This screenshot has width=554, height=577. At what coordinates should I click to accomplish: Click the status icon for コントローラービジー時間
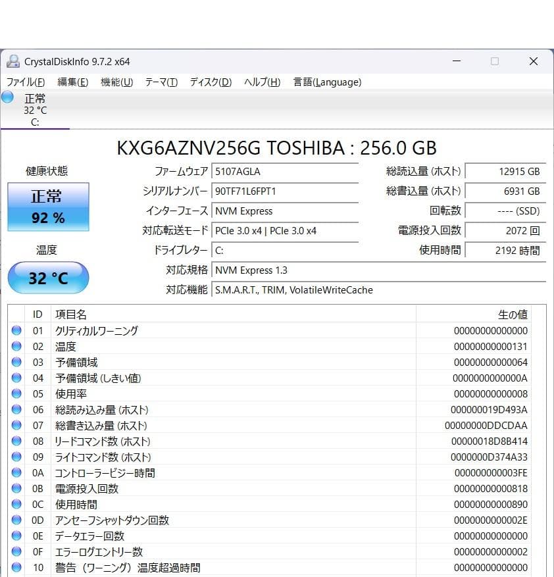point(16,472)
